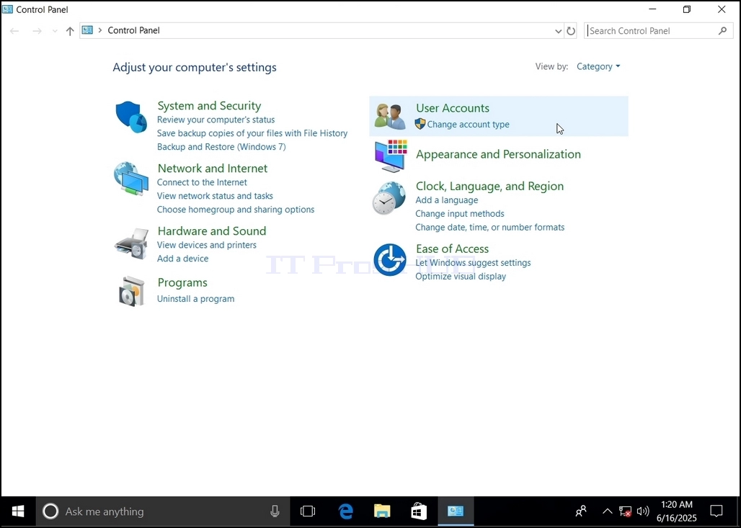Open the Network and Internet globe icon

click(x=131, y=179)
